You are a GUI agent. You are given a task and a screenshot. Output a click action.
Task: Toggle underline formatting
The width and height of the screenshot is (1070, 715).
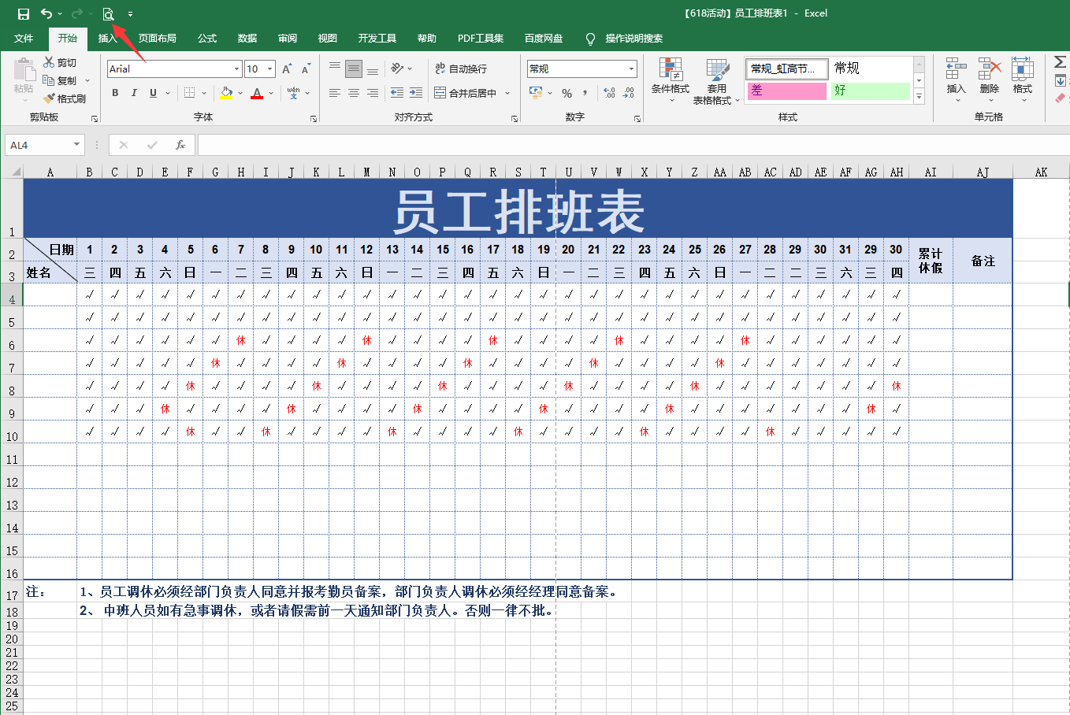pyautogui.click(x=153, y=93)
